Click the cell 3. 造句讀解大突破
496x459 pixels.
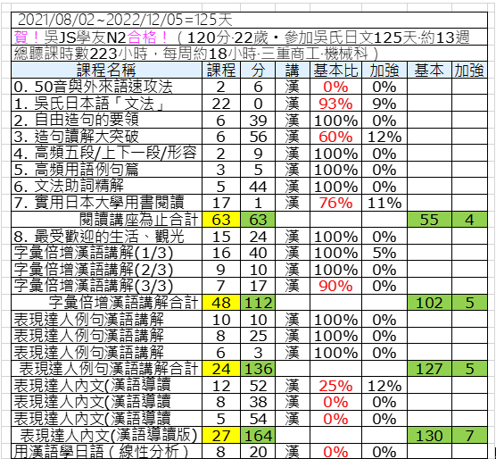click(106, 137)
